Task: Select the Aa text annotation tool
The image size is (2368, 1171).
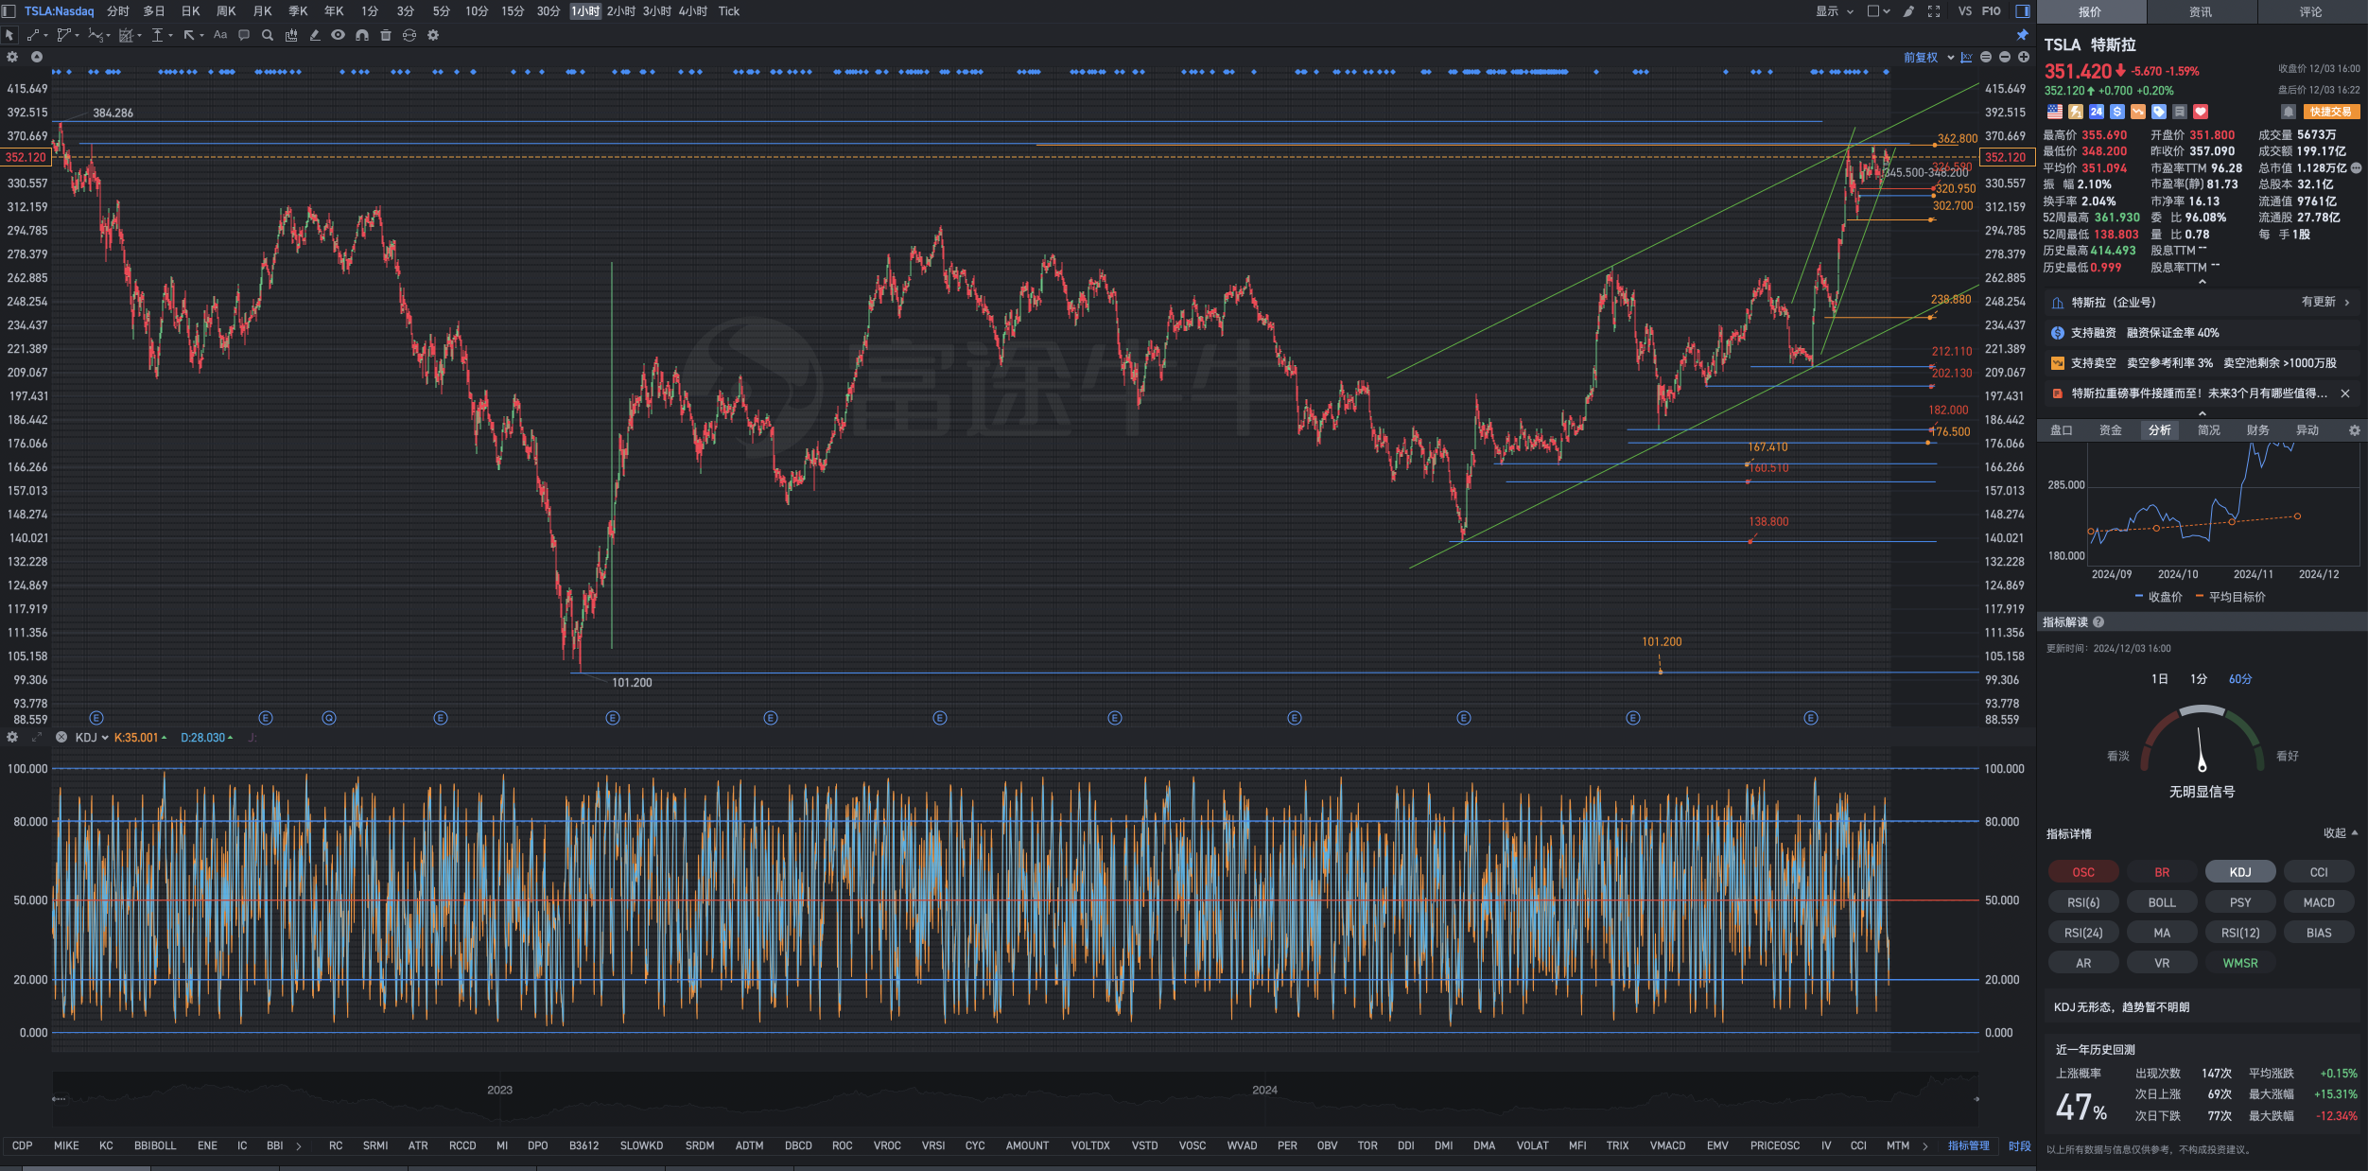Action: tap(220, 35)
